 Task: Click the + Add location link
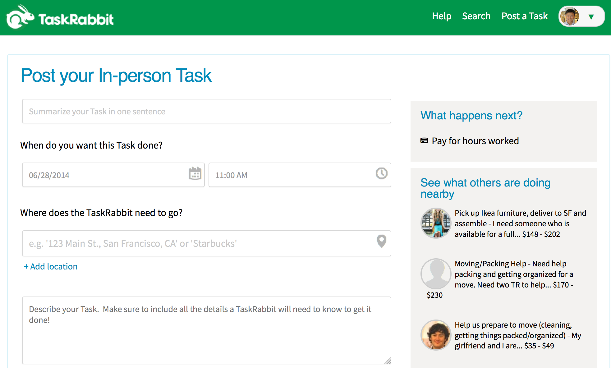(51, 266)
